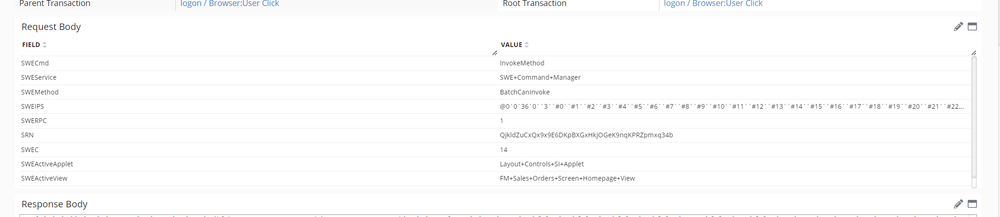Click the Response Body edit pencil icon
Image resolution: width=1000 pixels, height=217 pixels.
(958, 204)
